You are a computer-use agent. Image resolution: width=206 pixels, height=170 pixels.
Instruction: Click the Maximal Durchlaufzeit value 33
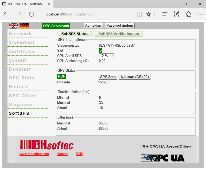[101, 103]
